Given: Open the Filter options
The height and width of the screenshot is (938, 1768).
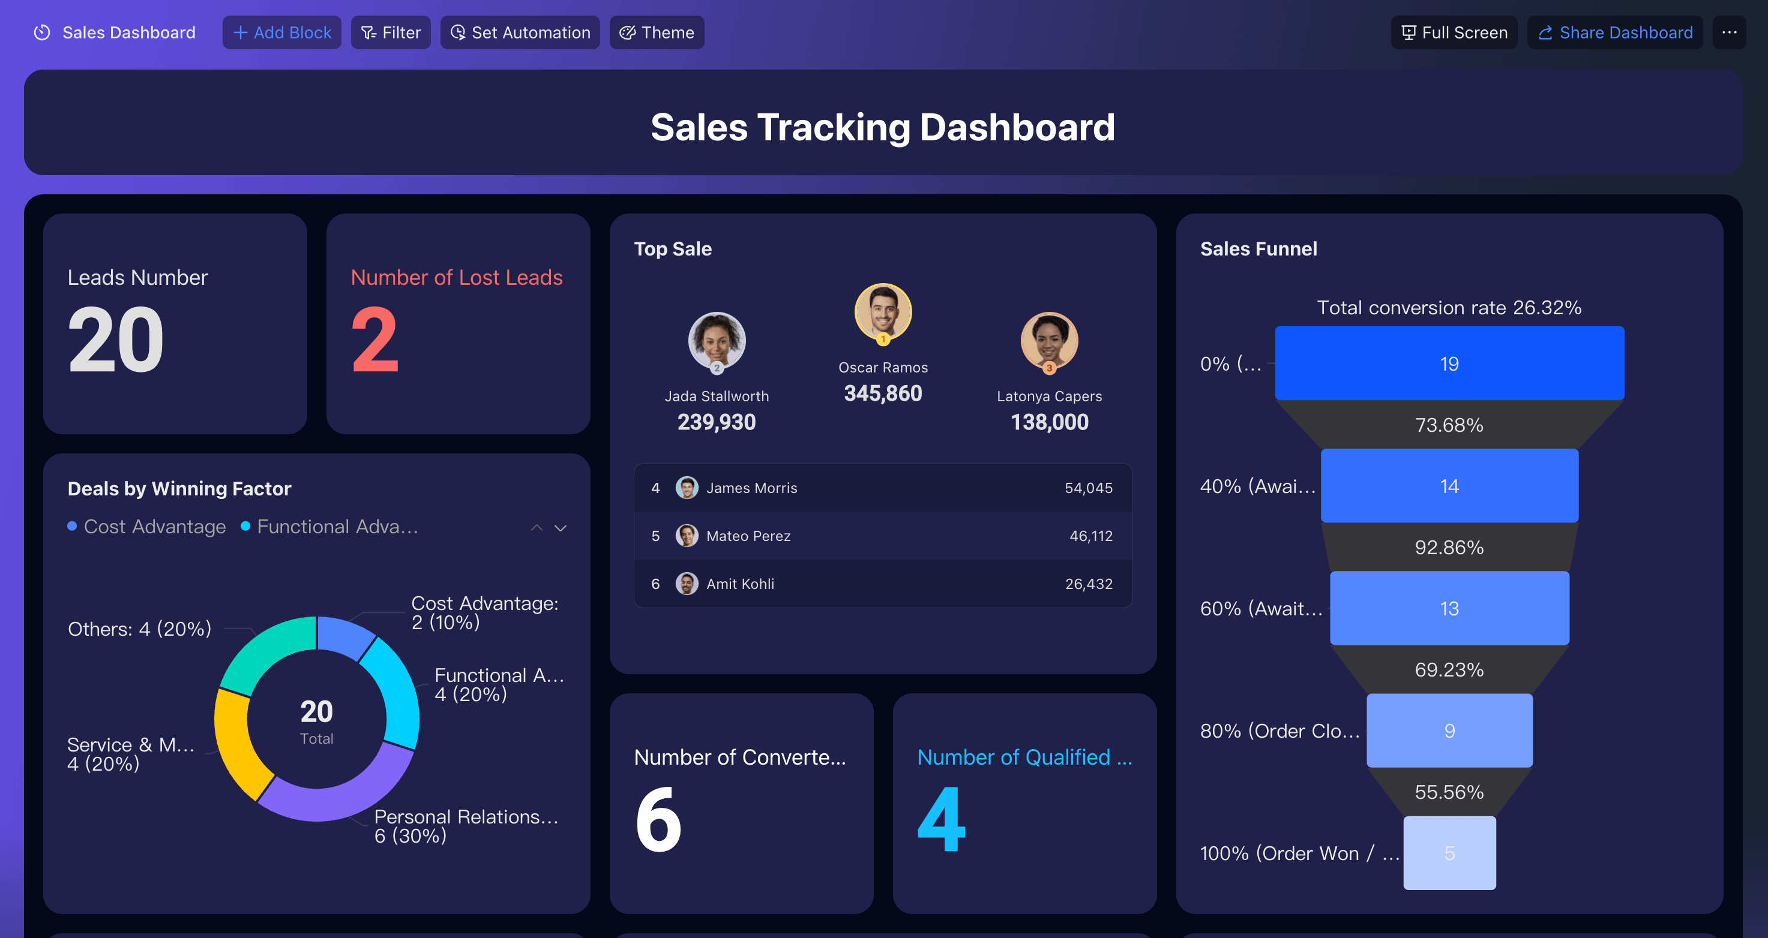Looking at the screenshot, I should 391,32.
